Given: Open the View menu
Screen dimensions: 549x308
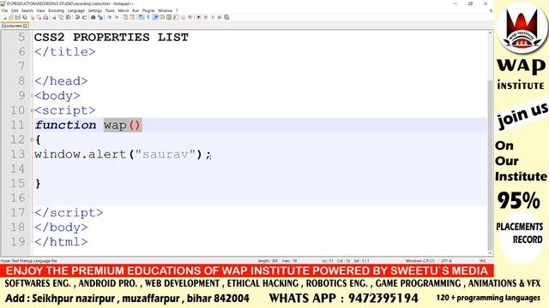Looking at the screenshot, I should 40,10.
